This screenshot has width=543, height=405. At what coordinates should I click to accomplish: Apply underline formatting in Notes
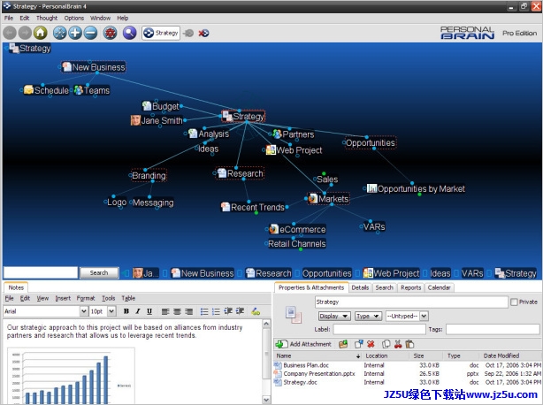[149, 311]
